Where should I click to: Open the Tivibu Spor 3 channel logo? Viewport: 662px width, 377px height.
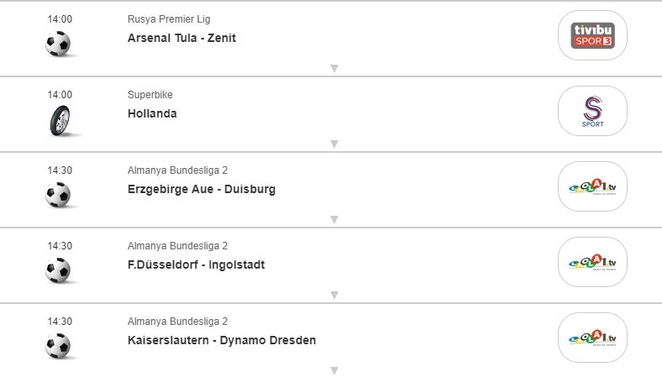tap(592, 35)
